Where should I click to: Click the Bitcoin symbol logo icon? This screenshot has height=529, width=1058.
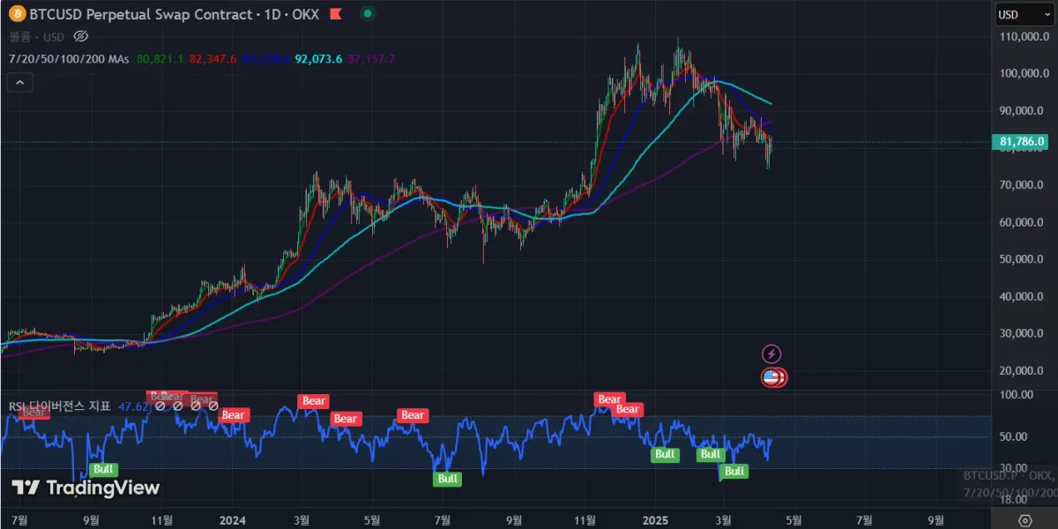point(17,14)
